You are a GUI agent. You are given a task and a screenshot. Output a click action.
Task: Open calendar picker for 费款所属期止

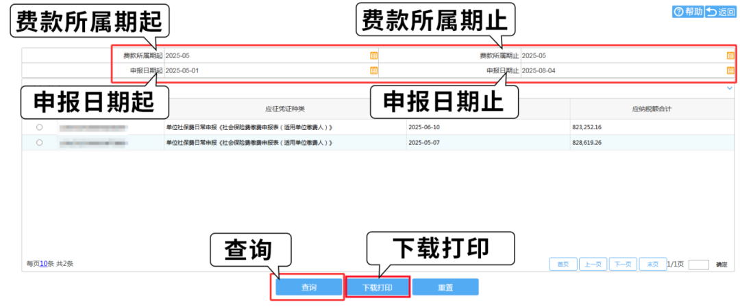[x=730, y=55]
